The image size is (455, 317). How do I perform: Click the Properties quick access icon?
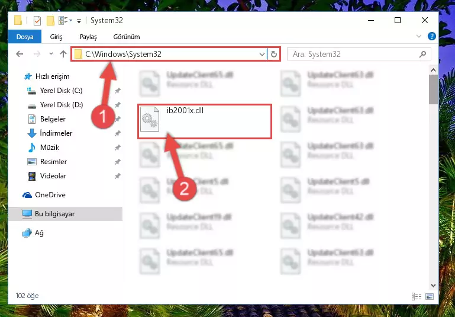[x=37, y=21]
